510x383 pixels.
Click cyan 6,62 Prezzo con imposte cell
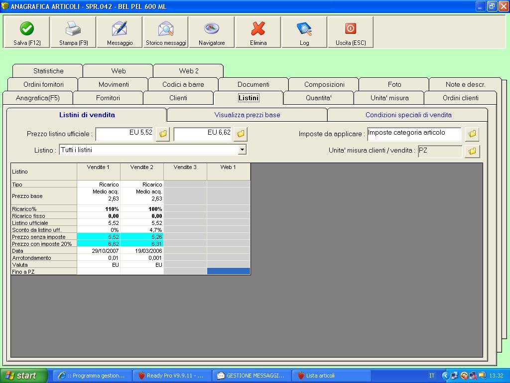pos(99,243)
